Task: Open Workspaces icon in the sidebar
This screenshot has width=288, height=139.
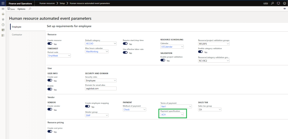Action: (3, 30)
